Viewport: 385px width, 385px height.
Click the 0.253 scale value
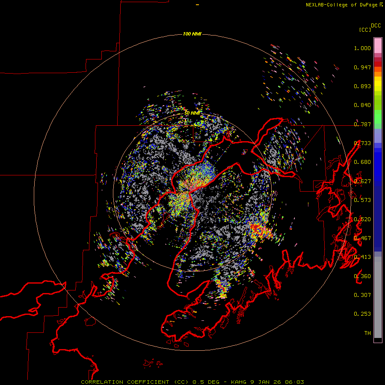(362, 314)
